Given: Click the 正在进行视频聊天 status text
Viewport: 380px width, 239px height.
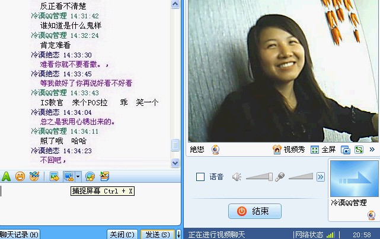Looking at the screenshot, I should click(216, 235).
